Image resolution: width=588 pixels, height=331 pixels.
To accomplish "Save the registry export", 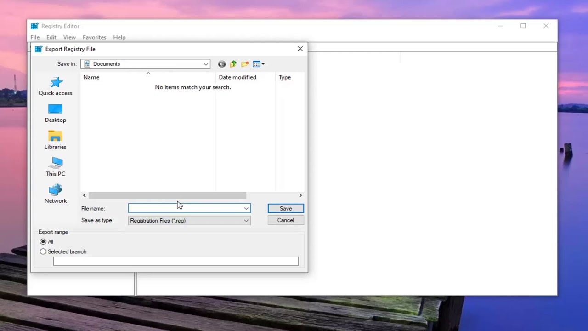I will click(x=286, y=209).
